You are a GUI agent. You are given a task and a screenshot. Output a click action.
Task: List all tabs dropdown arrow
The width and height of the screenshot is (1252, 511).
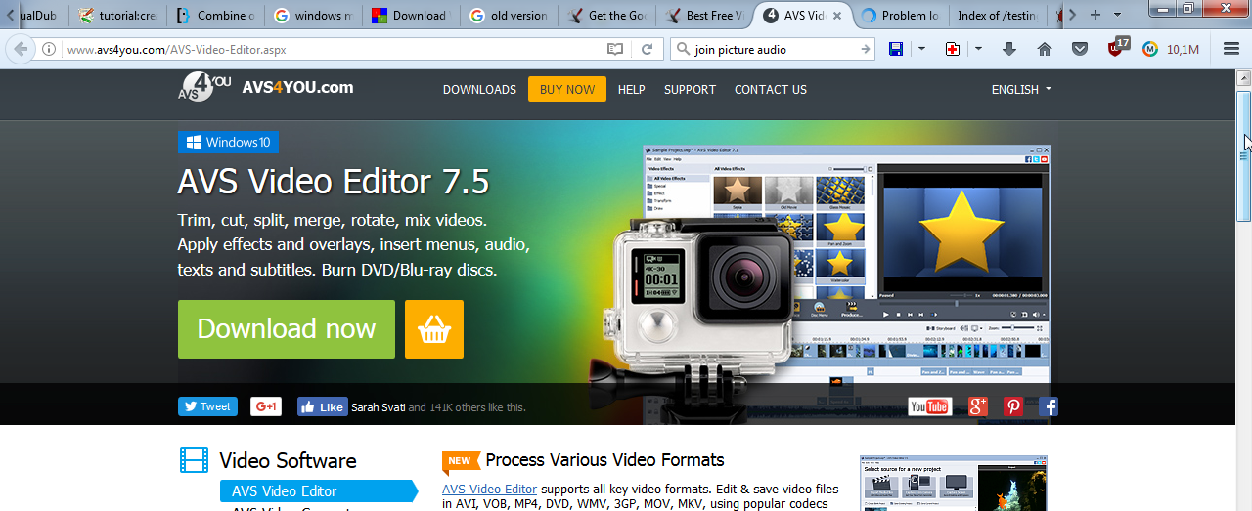point(1117,15)
